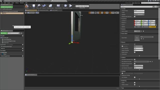This screenshot has height=90, width=160.
Task: Browse Parent Socket with magnifier icon
Action: click(x=141, y=31)
